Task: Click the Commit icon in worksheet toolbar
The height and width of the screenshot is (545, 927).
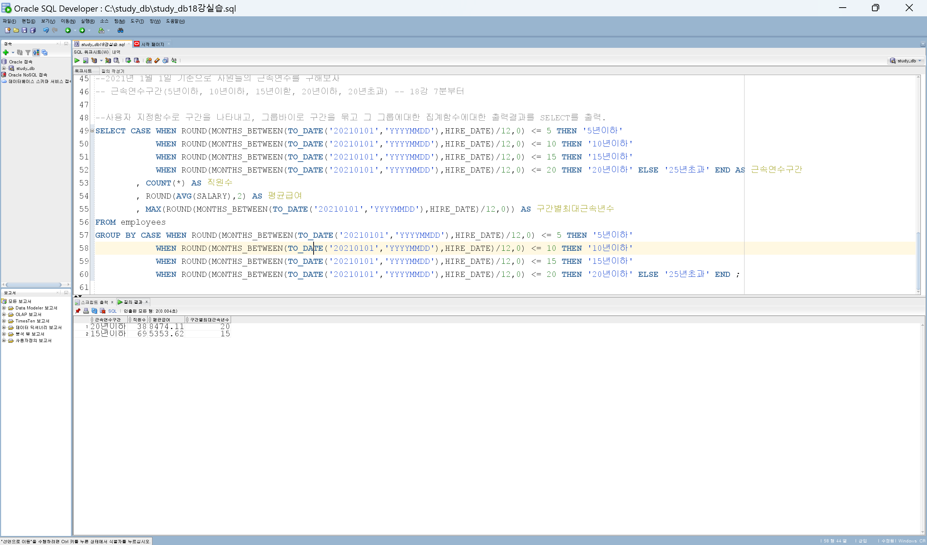Action: click(128, 61)
